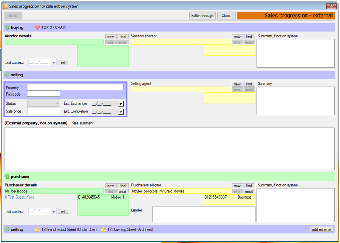This screenshot has width=340, height=243.
Task: Open the Est. Exchange date picker
Action: 121,104
